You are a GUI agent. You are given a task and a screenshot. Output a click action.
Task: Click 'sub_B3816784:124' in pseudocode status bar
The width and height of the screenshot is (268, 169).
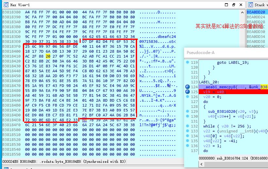pyautogui.click(x=232, y=158)
